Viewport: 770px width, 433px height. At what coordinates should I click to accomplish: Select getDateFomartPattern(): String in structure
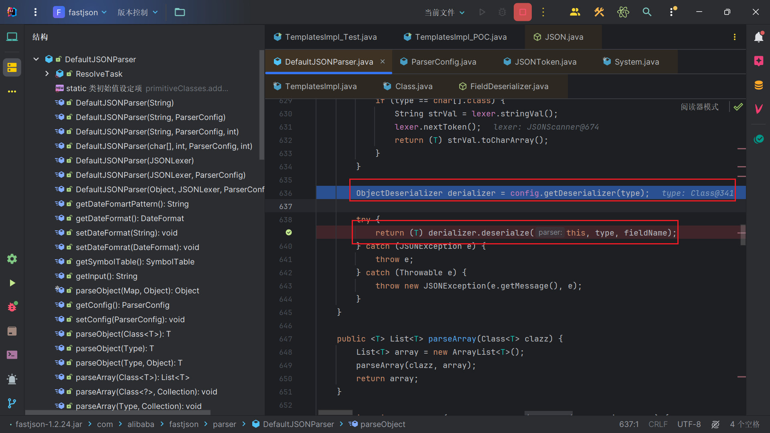pyautogui.click(x=132, y=204)
